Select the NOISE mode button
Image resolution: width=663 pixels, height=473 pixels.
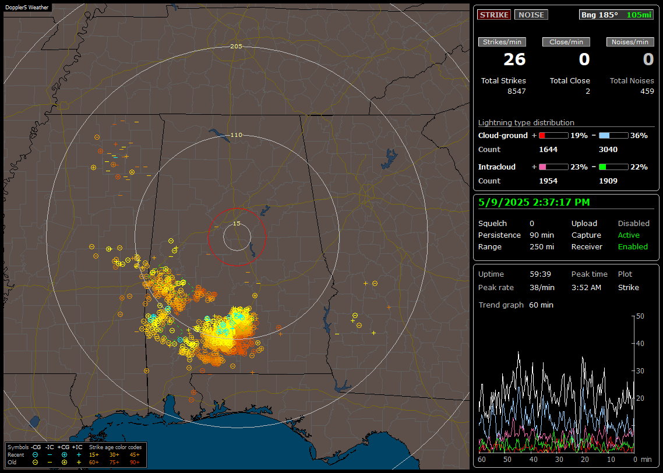tap(531, 15)
